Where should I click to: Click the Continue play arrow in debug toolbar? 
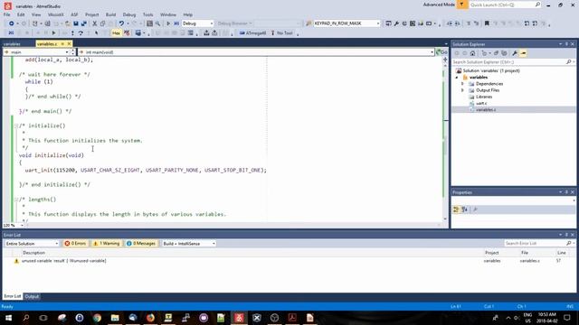[54, 33]
